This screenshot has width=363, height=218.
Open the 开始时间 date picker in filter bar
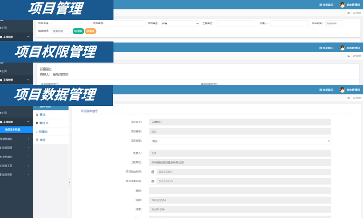[334, 24]
